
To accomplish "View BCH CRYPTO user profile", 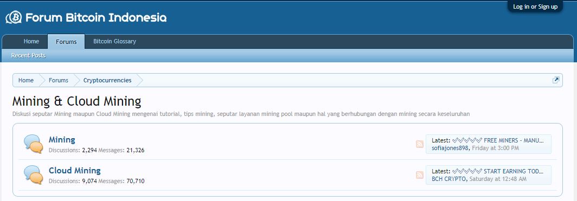I will click(x=449, y=179).
